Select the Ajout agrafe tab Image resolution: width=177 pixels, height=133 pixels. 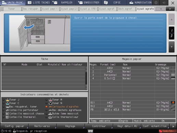pyautogui.click(x=145, y=9)
